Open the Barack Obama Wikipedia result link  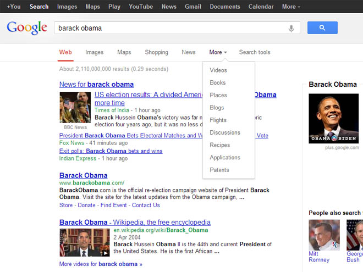(135, 223)
